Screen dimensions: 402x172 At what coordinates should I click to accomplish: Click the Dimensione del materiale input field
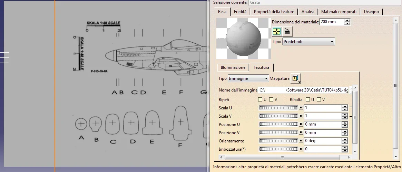[x=331, y=22]
